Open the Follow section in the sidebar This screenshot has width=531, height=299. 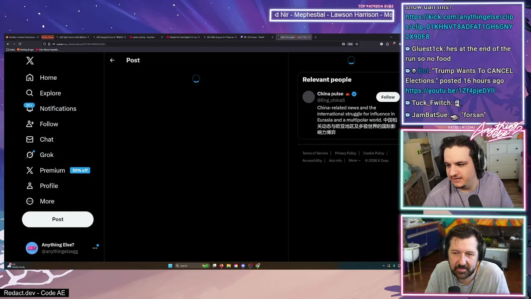point(42,124)
